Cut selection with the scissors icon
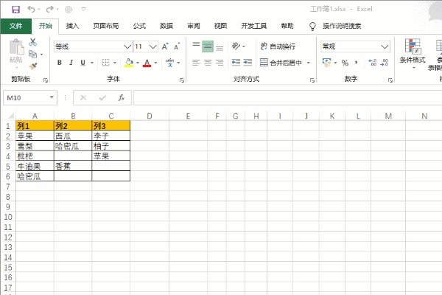The height and width of the screenshot is (295, 442). pyautogui.click(x=33, y=42)
